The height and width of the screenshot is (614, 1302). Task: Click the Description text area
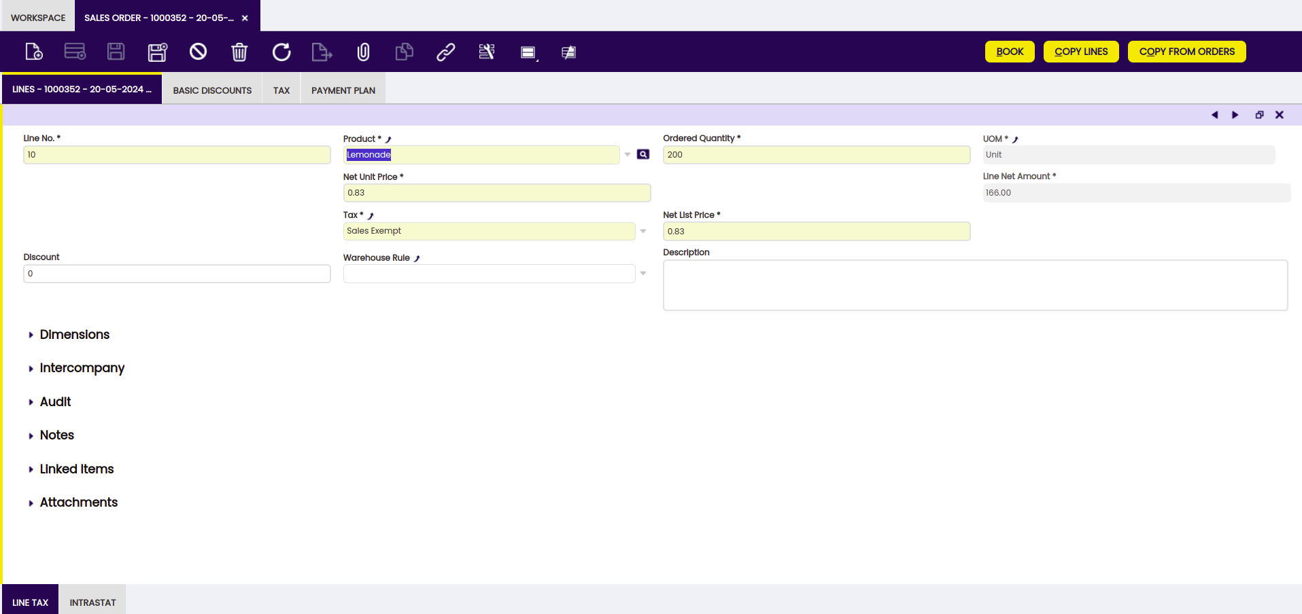(x=975, y=285)
